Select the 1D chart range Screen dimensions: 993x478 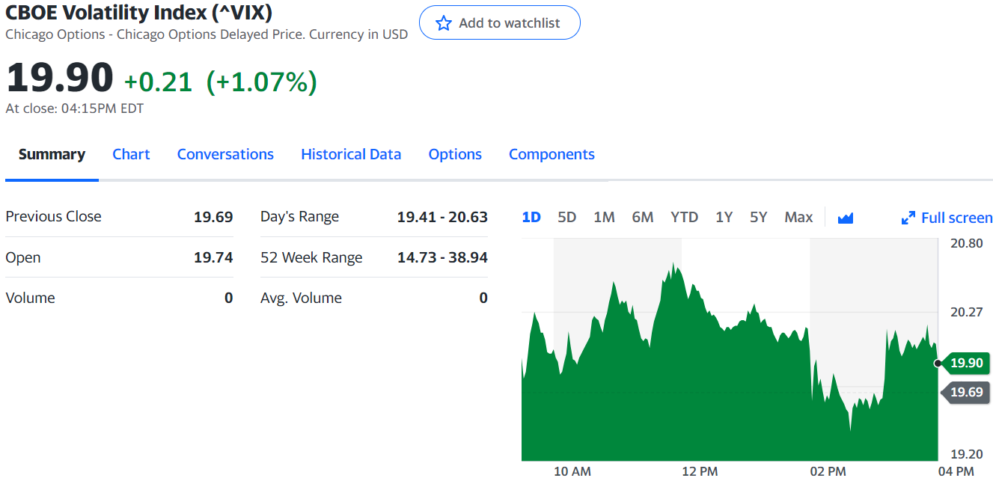click(531, 217)
